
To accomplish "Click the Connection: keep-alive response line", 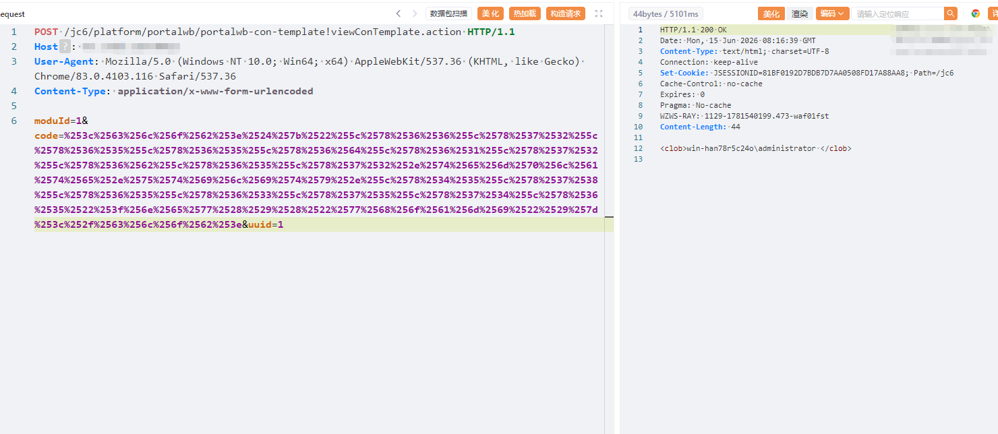I will tap(709, 62).
